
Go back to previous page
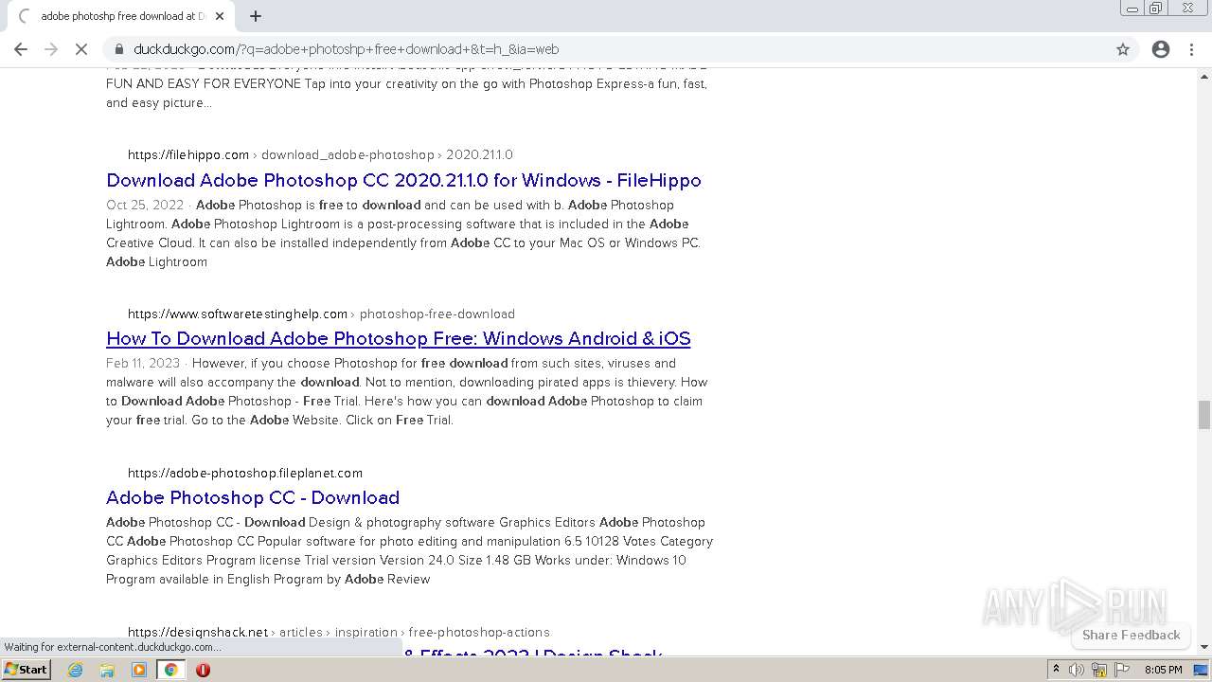click(x=21, y=49)
